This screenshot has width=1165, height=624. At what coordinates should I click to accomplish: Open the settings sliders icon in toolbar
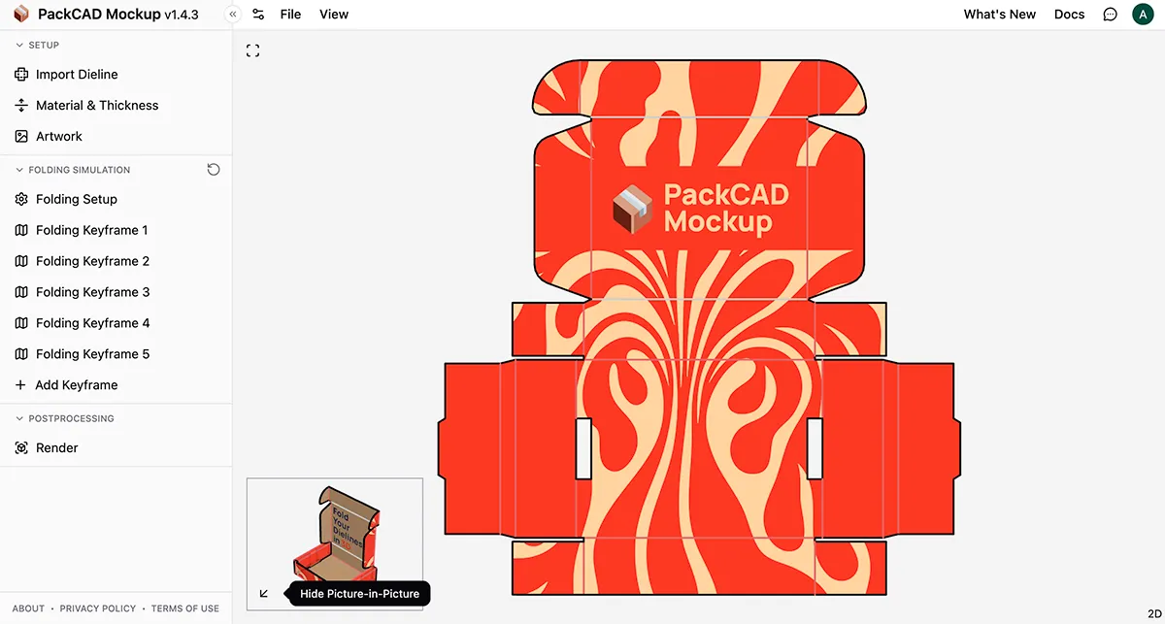258,15
